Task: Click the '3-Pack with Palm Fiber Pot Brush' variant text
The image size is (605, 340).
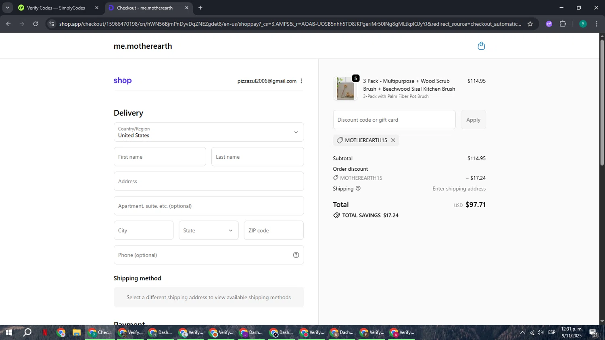Action: (396, 96)
